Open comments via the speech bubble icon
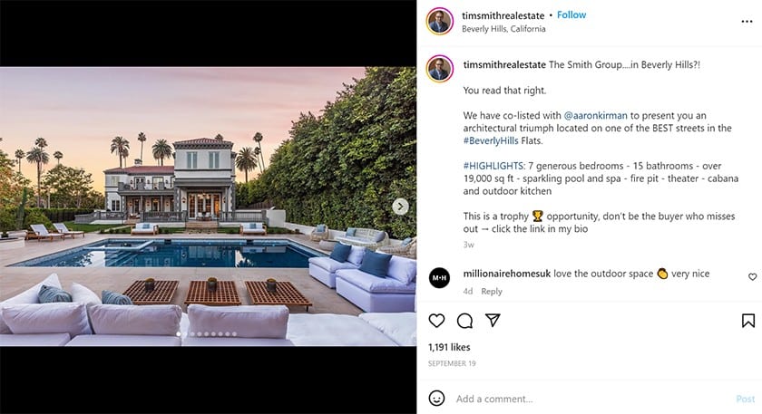This screenshot has height=414, width=762. point(464,321)
